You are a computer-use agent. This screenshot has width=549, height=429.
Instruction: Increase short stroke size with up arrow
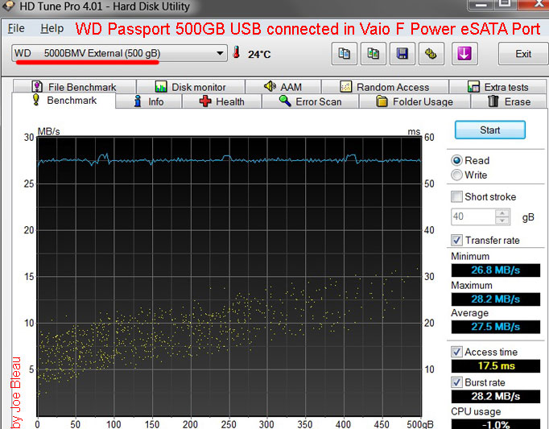click(x=502, y=213)
